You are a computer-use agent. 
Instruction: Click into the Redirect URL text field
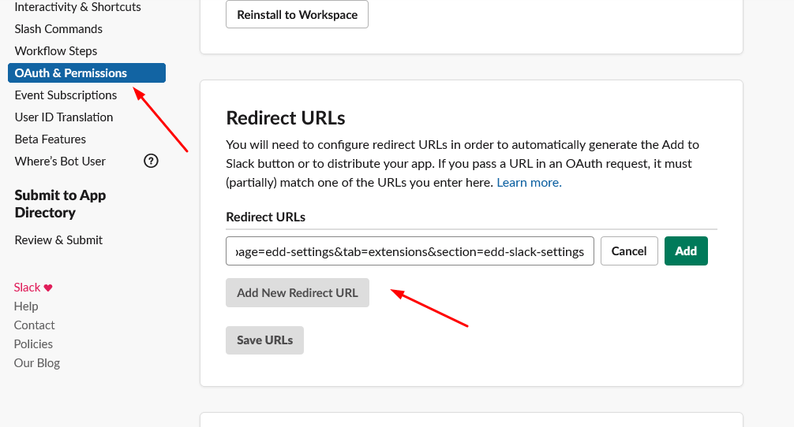tap(410, 251)
